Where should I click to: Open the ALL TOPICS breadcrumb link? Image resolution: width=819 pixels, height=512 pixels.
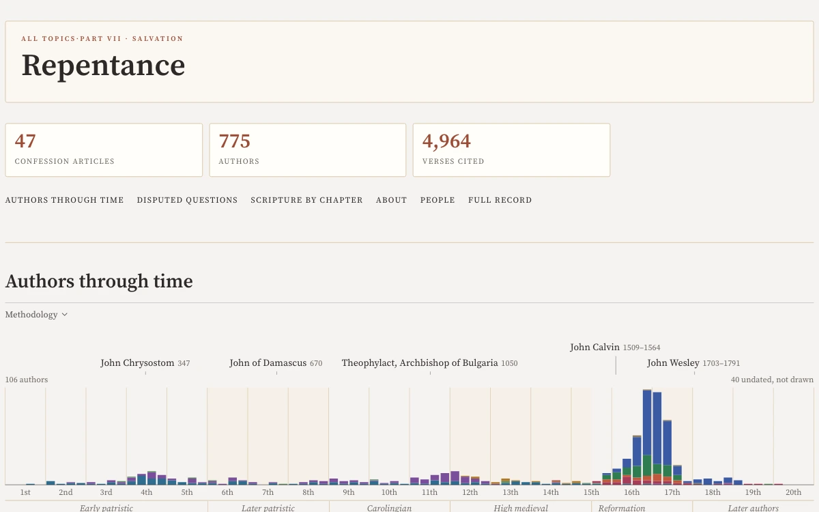48,39
